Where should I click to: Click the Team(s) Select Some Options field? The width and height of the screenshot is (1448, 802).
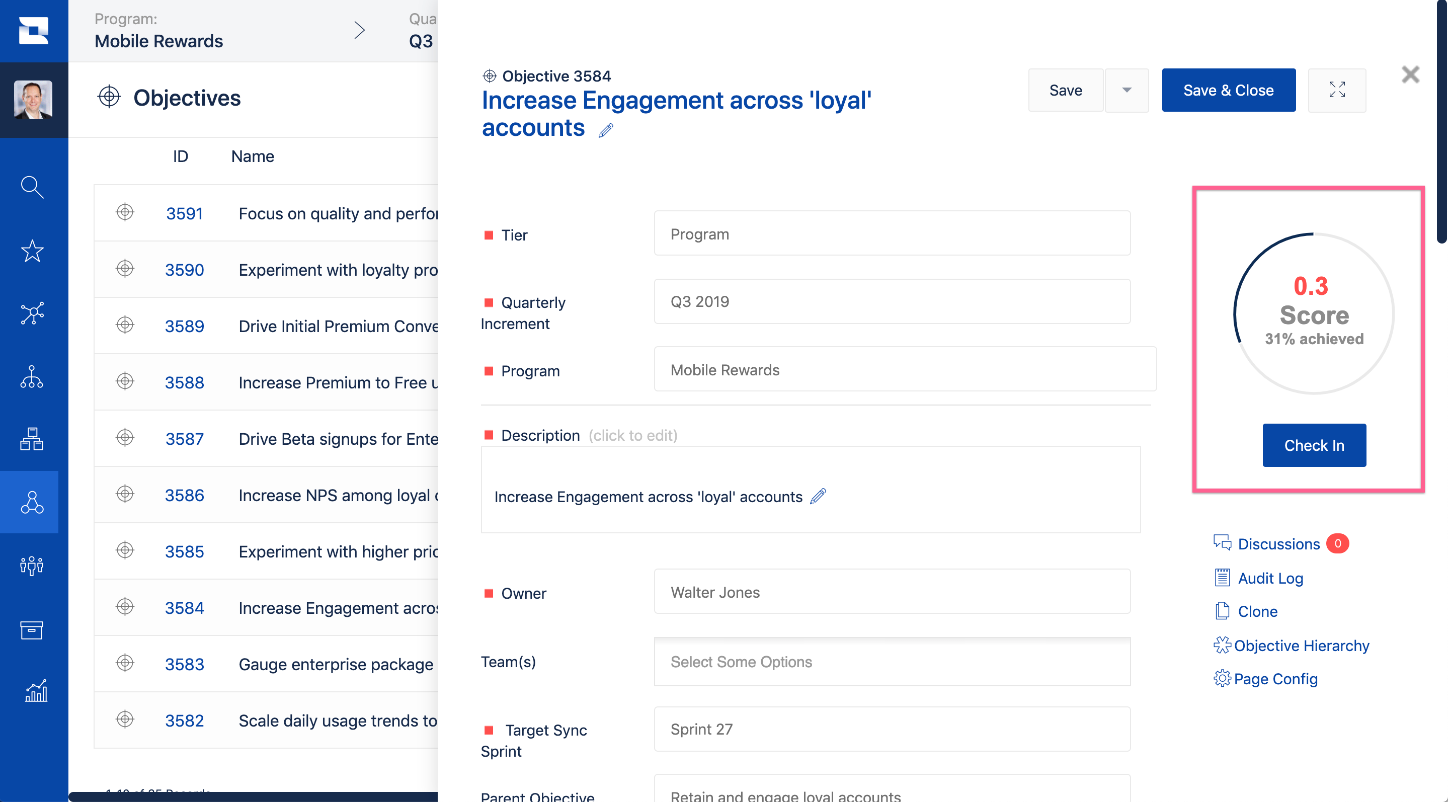[x=892, y=662]
